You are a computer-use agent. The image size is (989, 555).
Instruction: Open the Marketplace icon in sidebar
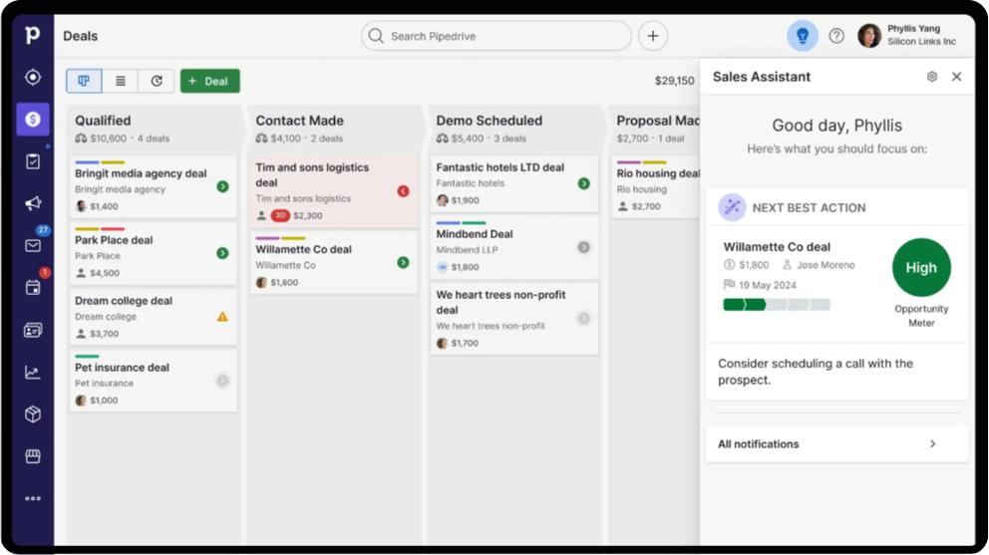pos(33,456)
